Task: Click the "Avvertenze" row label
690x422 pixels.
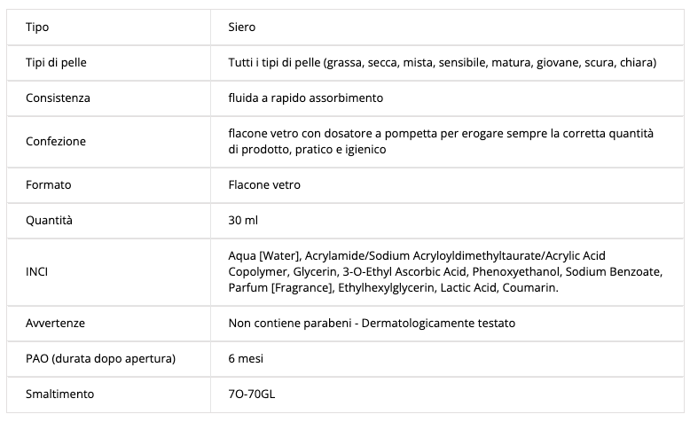Action: pyautogui.click(x=55, y=324)
